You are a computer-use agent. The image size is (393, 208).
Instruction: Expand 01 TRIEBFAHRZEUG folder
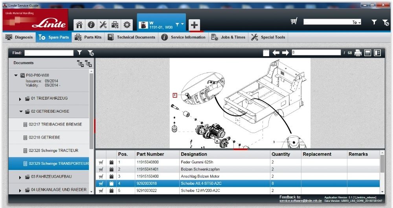(20, 99)
